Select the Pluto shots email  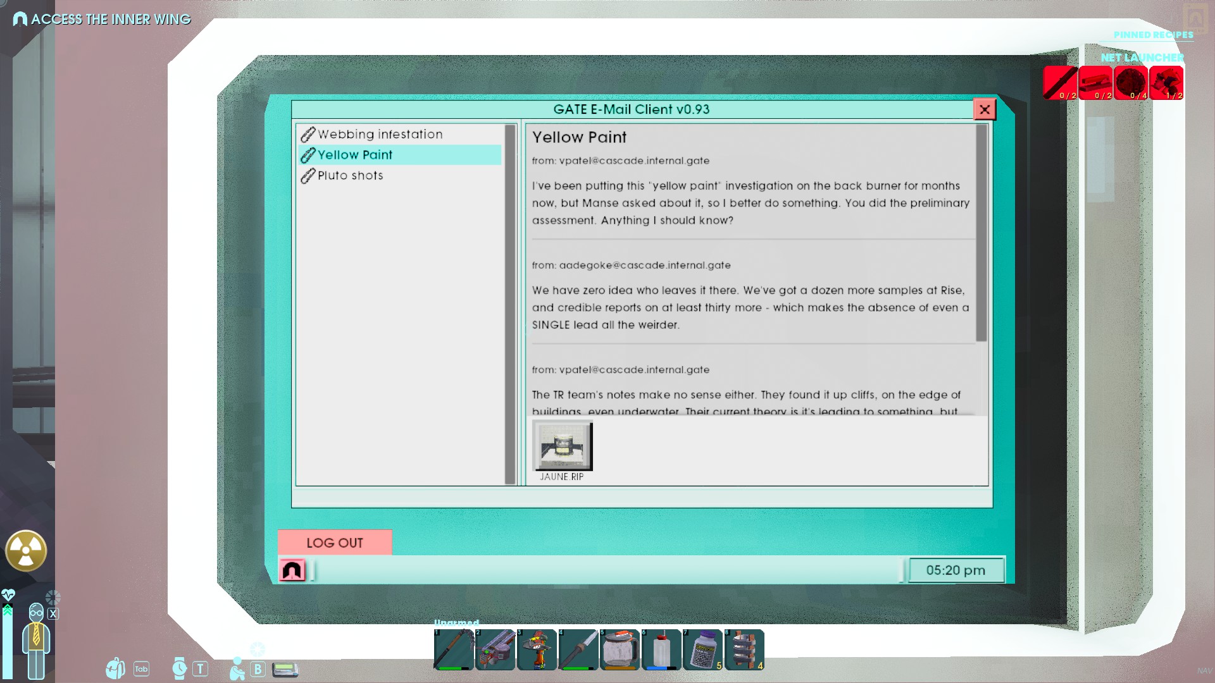pyautogui.click(x=350, y=176)
